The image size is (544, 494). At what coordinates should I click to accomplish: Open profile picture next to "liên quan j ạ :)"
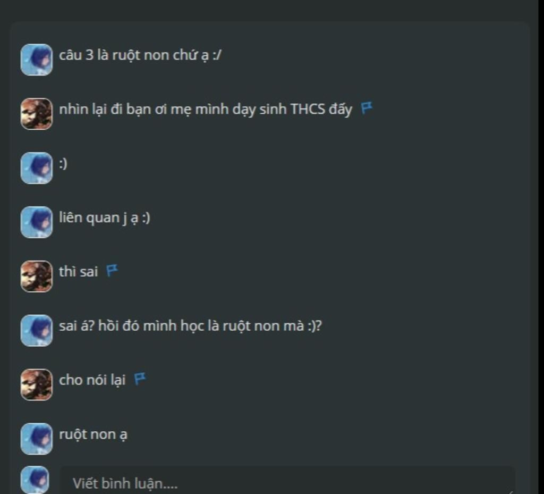click(x=37, y=222)
